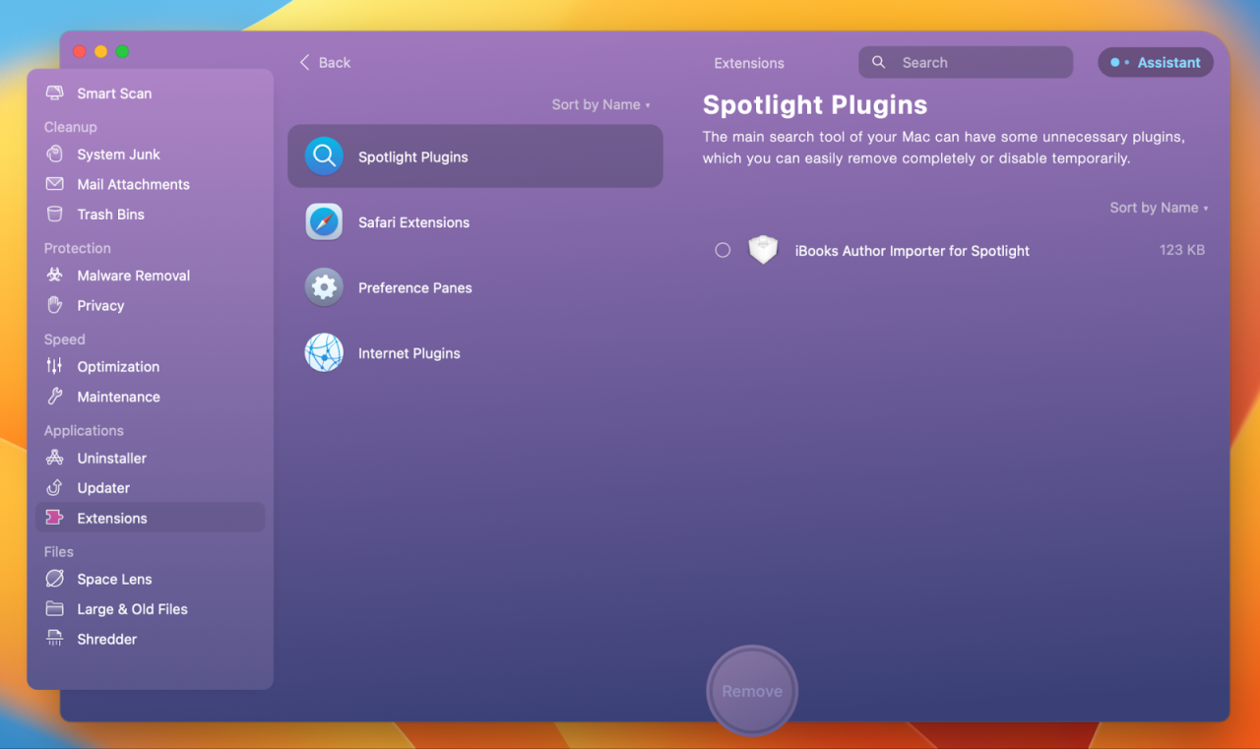Click the Extensions puzzle icon in sidebar
This screenshot has height=749, width=1260.
tap(55, 518)
